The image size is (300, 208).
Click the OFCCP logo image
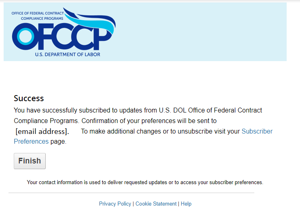(63, 32)
